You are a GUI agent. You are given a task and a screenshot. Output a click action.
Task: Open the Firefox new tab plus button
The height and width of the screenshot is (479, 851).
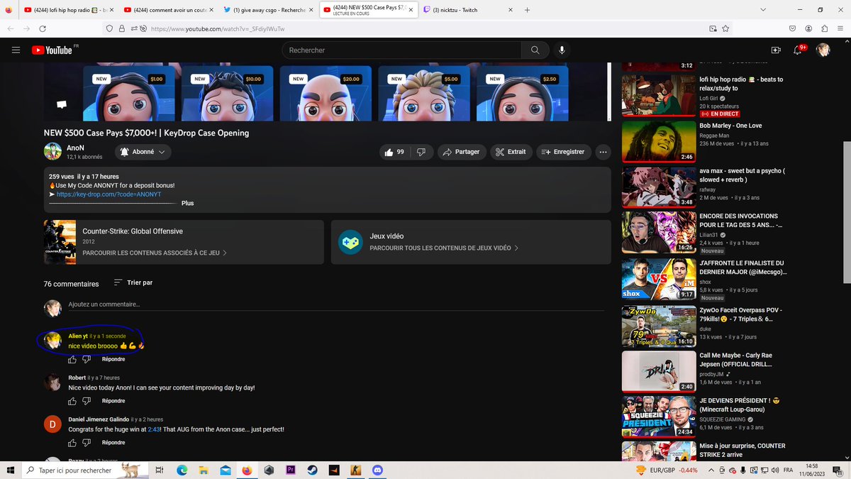tap(527, 10)
